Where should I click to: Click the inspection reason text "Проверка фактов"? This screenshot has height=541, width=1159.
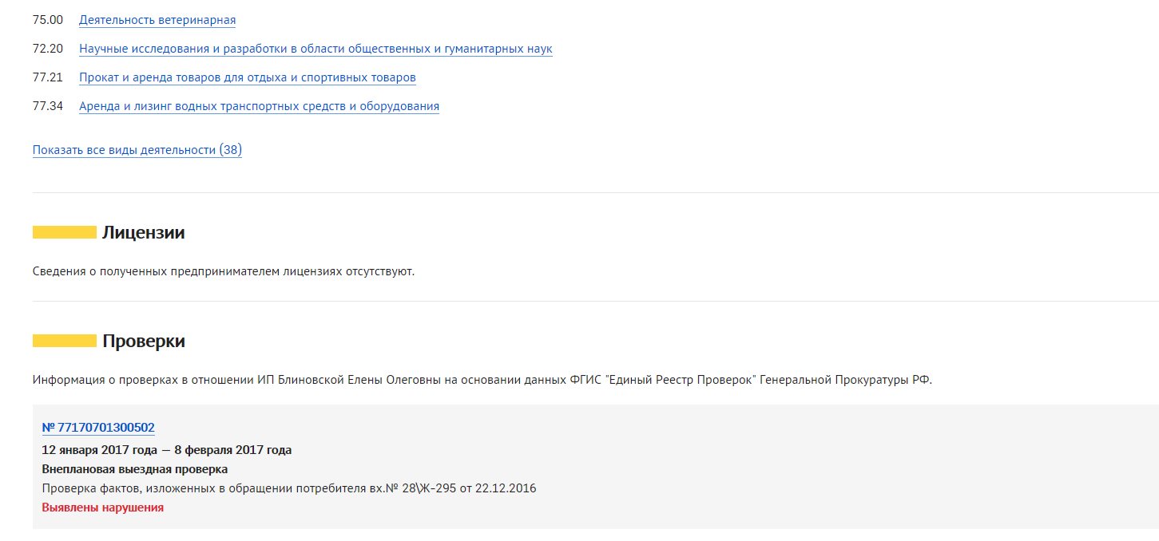(x=288, y=488)
